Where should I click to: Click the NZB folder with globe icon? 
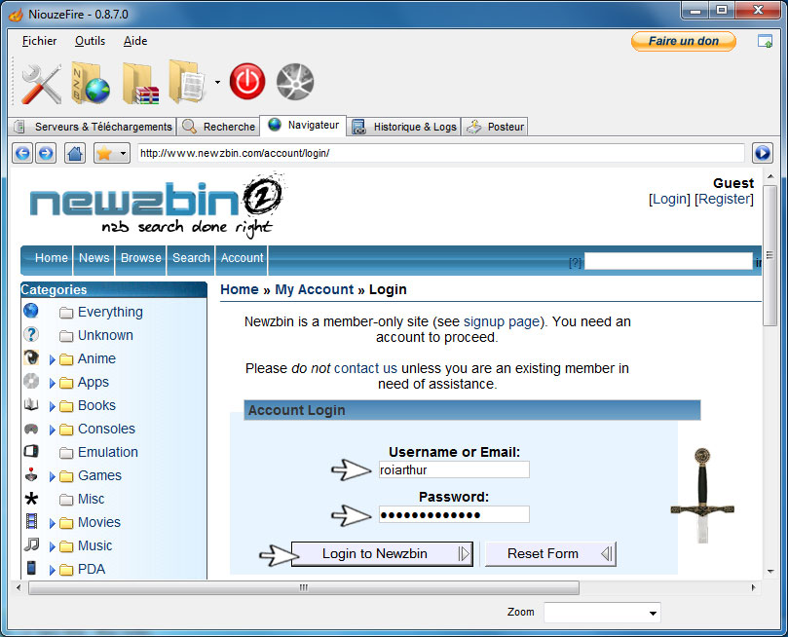point(90,83)
